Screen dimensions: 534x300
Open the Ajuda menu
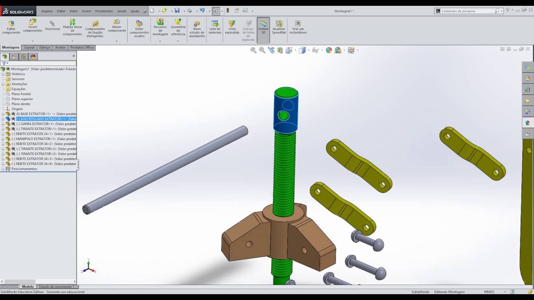(x=135, y=11)
